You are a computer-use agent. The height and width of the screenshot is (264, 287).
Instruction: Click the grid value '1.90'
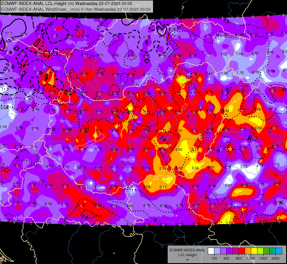point(114,168)
